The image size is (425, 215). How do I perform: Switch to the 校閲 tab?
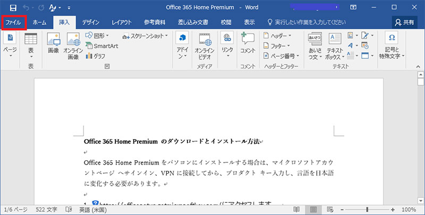[226, 22]
